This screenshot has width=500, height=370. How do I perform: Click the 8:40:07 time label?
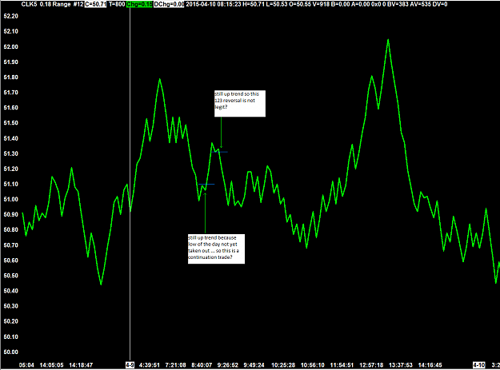point(202,365)
